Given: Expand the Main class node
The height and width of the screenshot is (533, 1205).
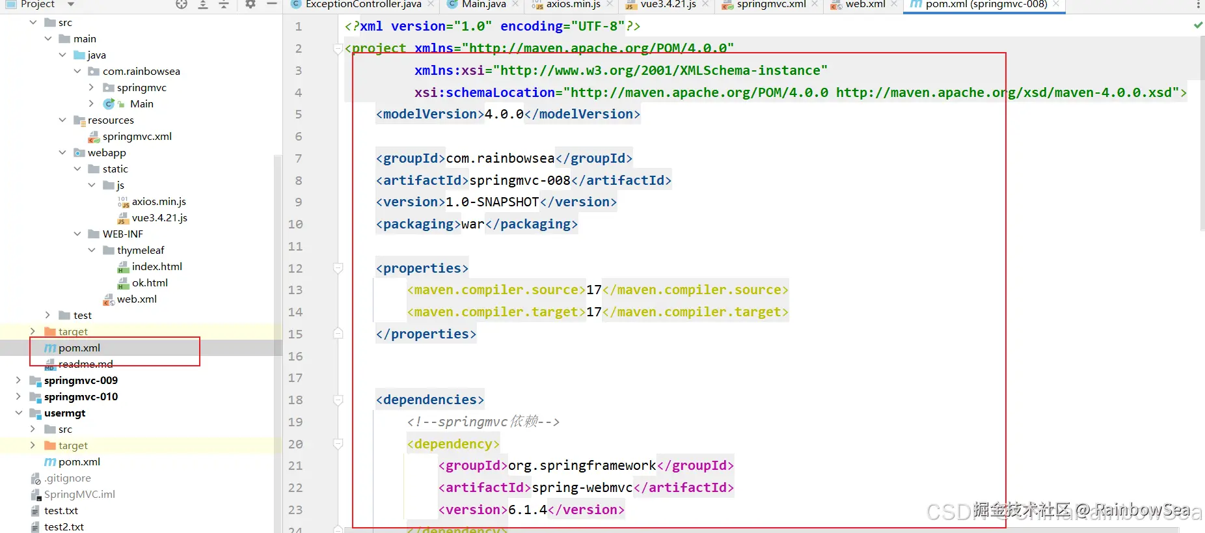Looking at the screenshot, I should (92, 103).
